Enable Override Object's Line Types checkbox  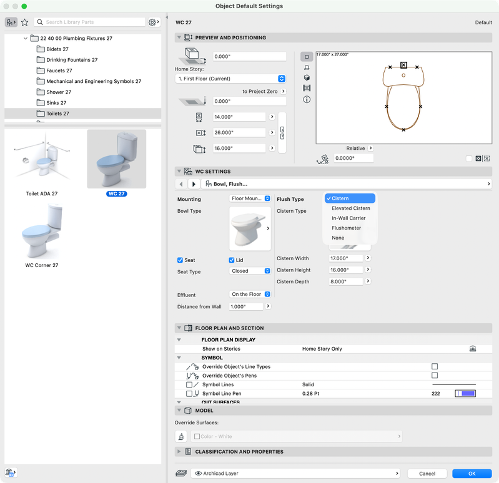coord(435,366)
